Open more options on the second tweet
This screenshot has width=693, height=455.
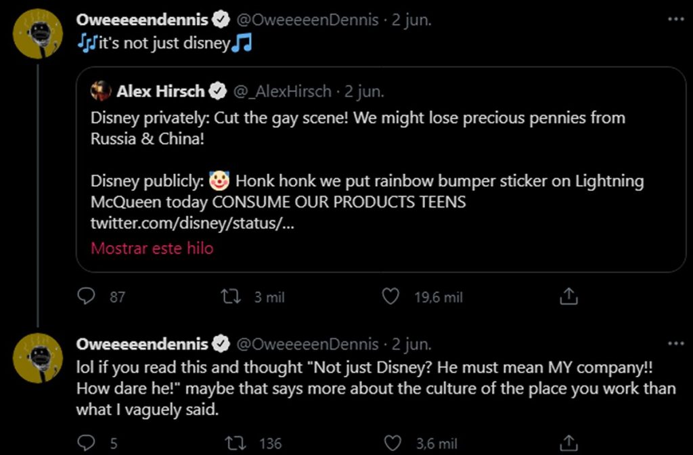[675, 343]
